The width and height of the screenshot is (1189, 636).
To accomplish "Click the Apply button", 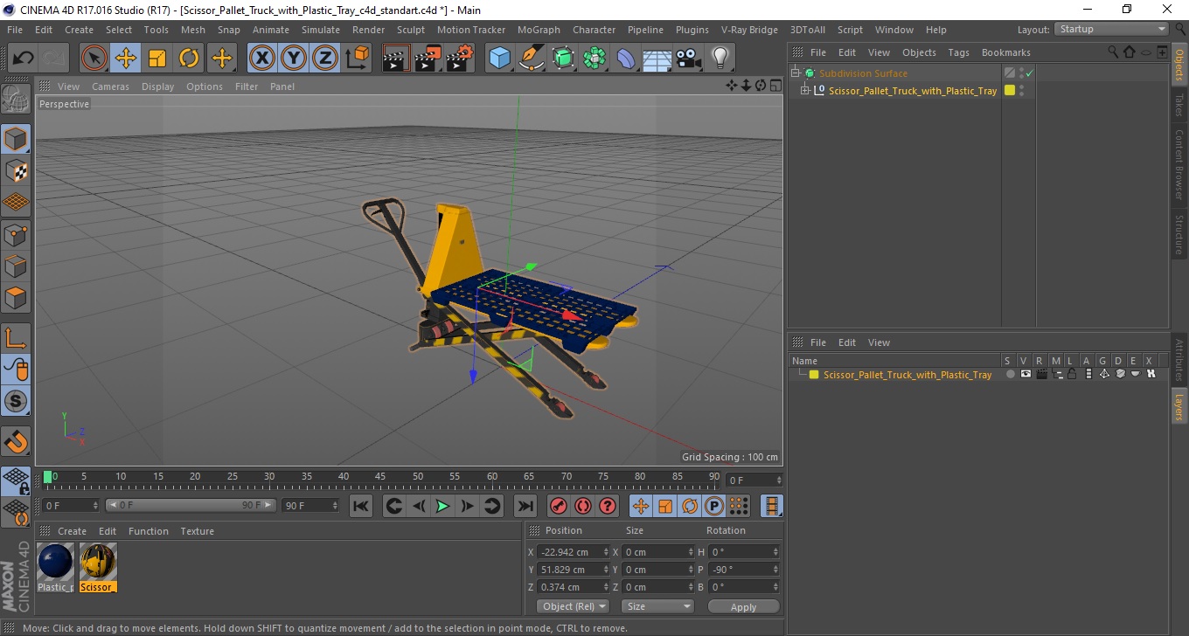I will 743,606.
